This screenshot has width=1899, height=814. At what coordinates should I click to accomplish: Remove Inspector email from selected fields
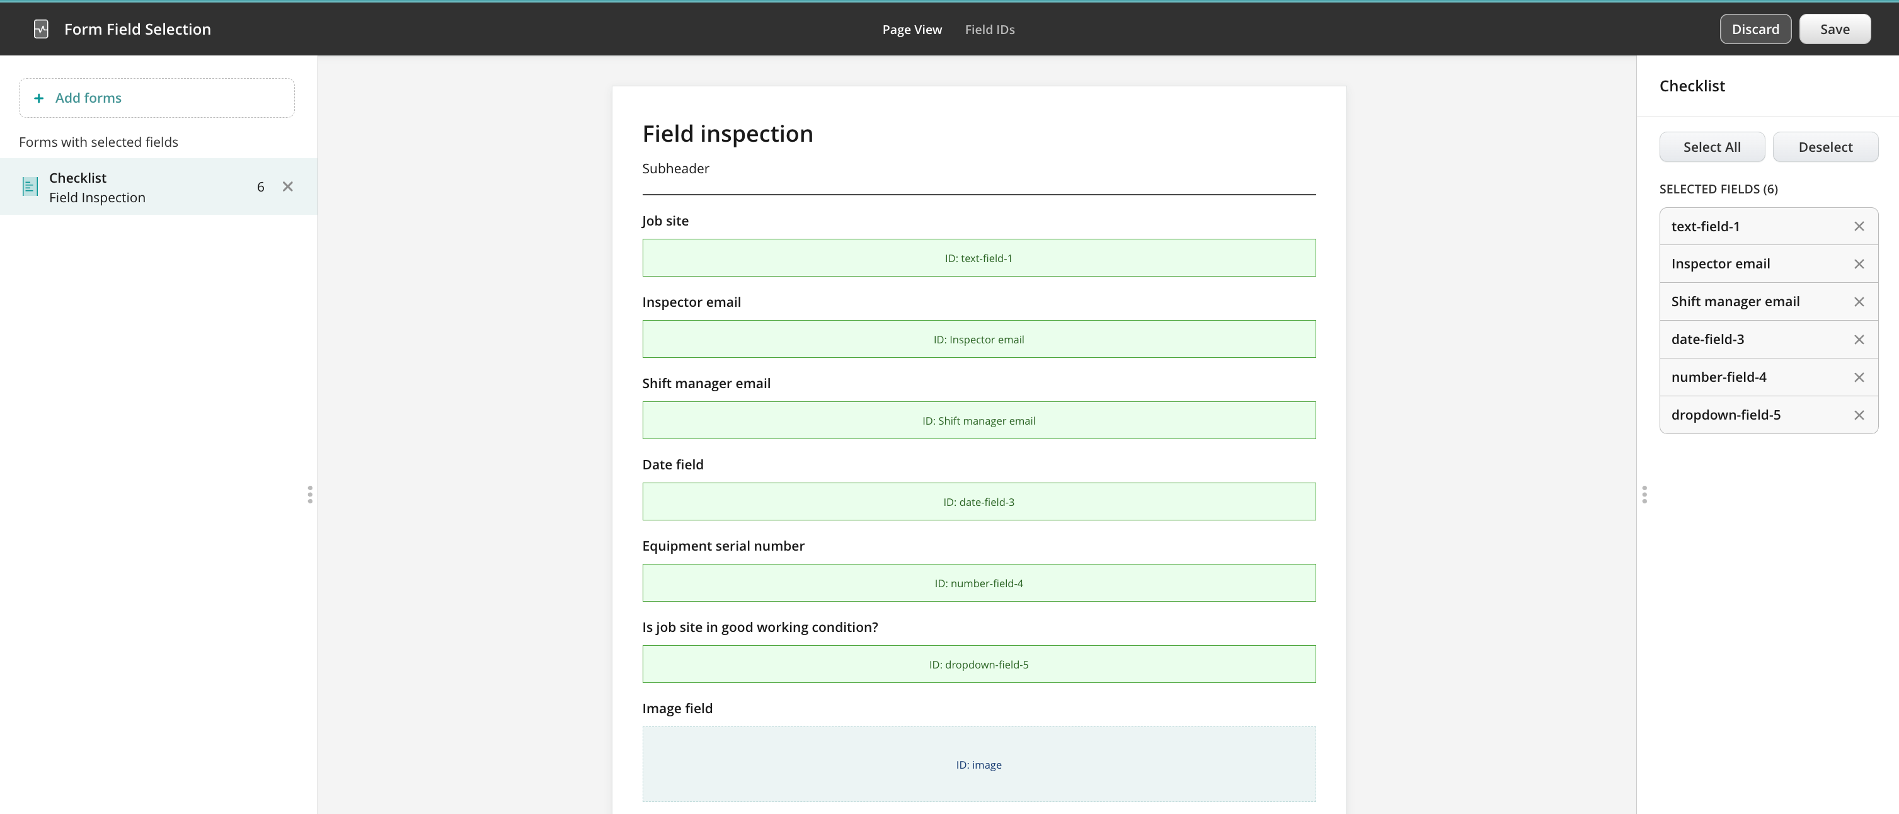pos(1859,264)
